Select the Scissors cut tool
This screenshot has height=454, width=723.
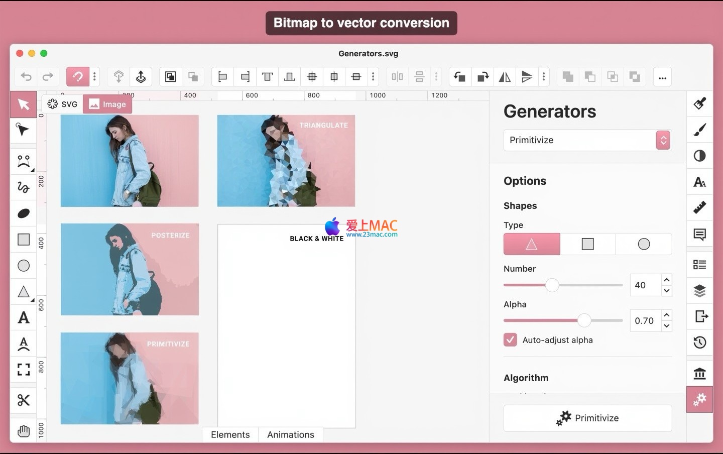tap(24, 400)
